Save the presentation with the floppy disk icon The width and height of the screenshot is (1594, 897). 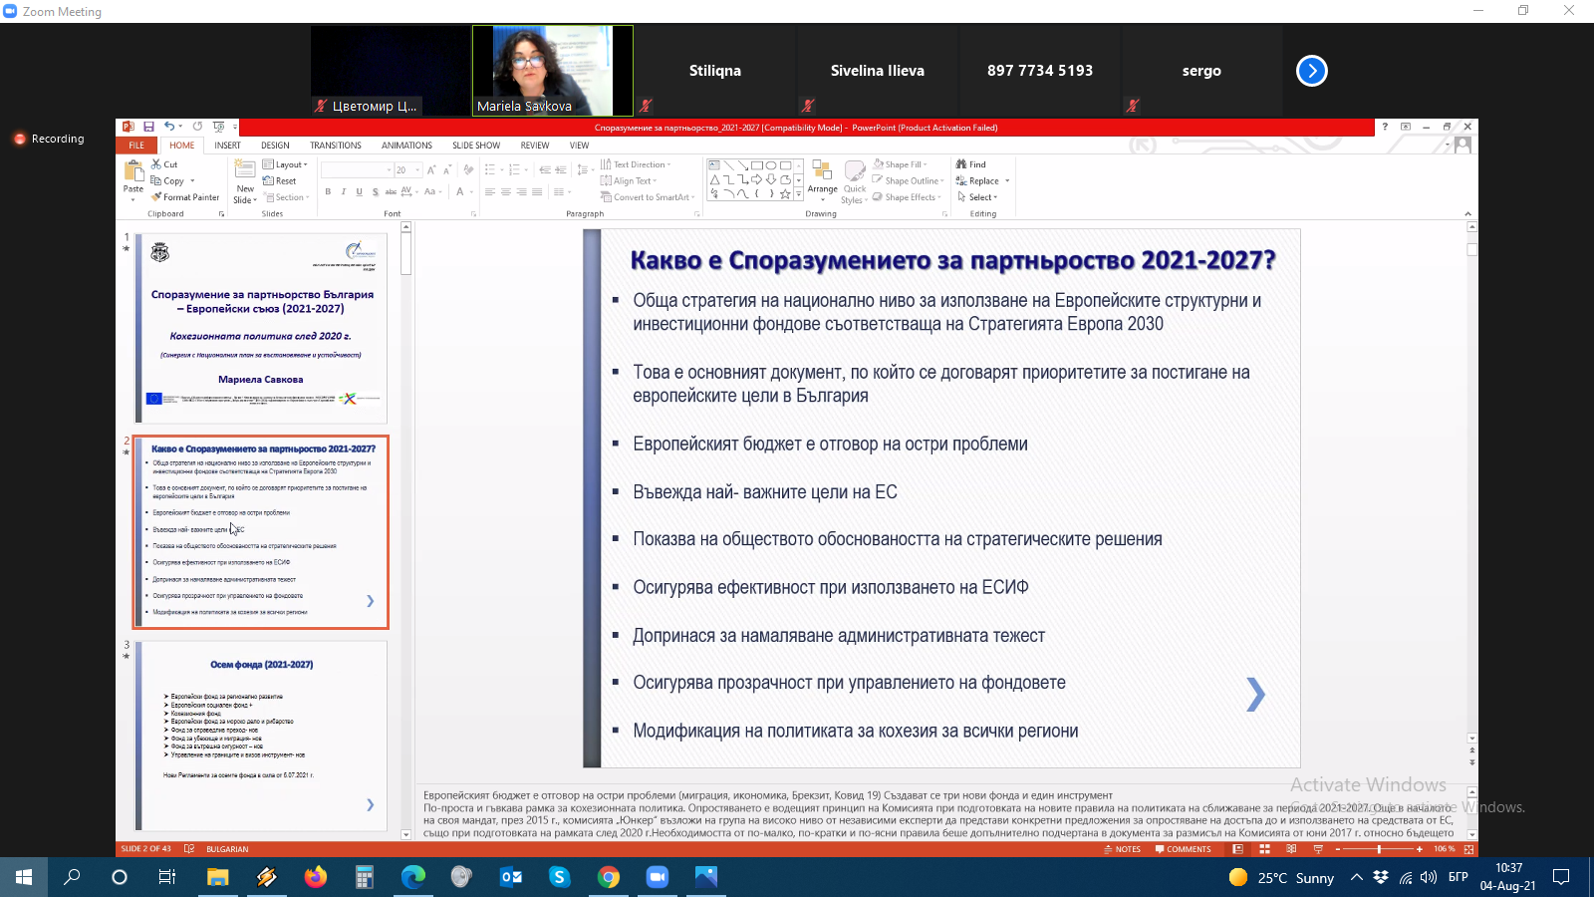(x=148, y=127)
